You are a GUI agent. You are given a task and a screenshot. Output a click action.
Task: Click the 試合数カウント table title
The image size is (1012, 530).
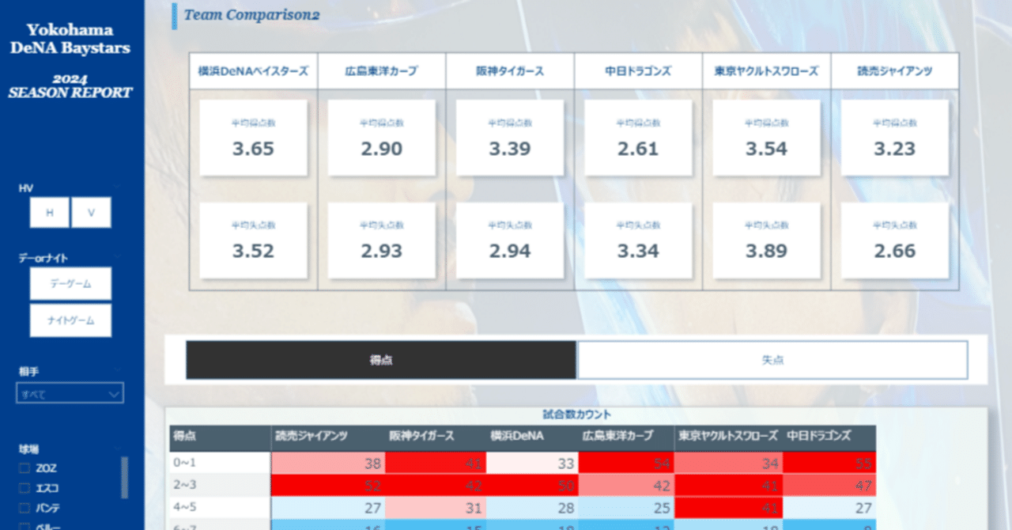coord(576,415)
